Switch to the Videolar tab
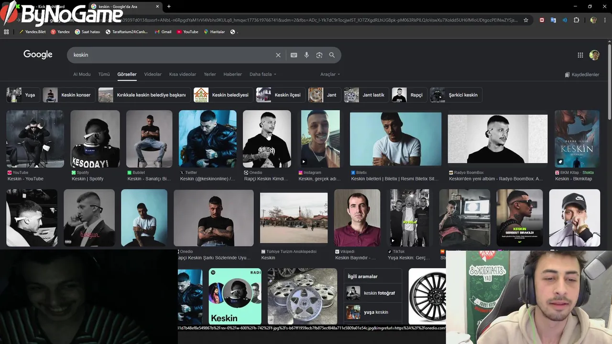The width and height of the screenshot is (612, 344). pos(153,74)
